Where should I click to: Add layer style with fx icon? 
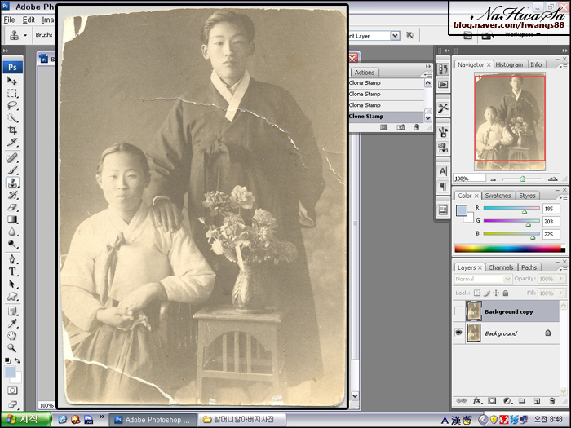click(476, 401)
